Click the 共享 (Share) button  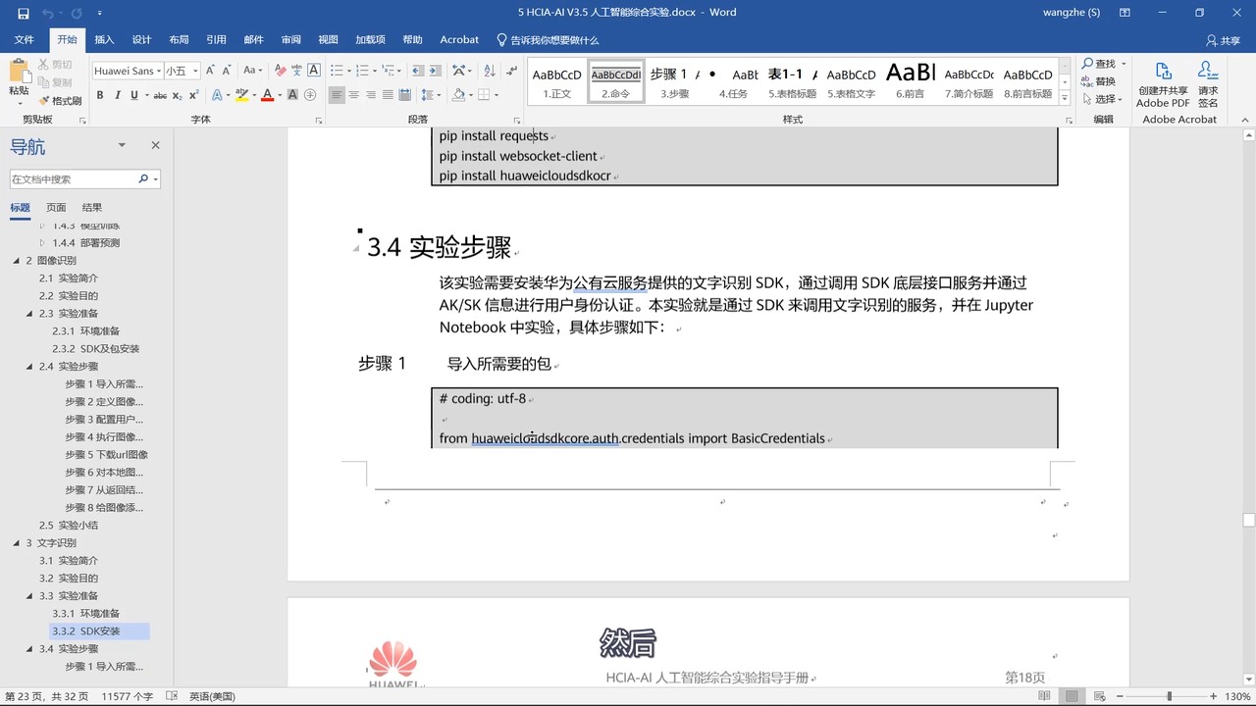(x=1223, y=40)
